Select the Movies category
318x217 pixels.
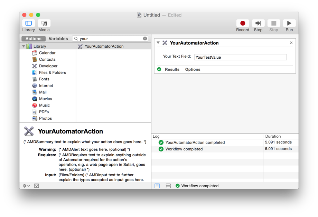[x=45, y=99]
